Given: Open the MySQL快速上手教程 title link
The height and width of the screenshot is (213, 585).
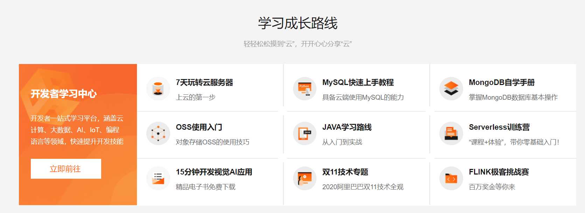Looking at the screenshot, I should pyautogui.click(x=358, y=83).
